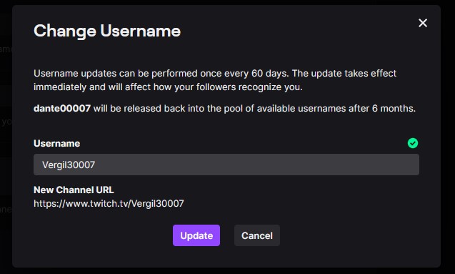The width and height of the screenshot is (455, 274).
Task: Click the bold Username field label
Action: tap(57, 143)
